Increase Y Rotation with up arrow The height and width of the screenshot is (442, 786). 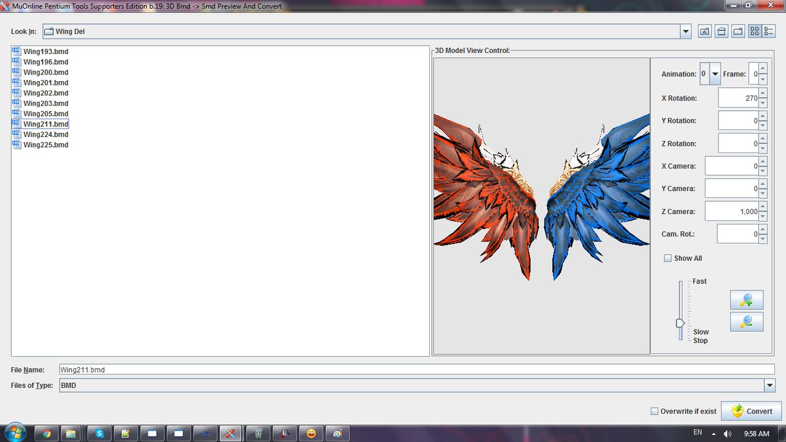coord(763,116)
